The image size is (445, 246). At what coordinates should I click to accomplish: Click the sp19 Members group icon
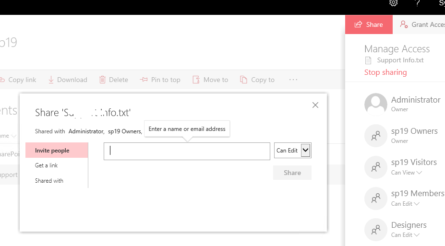[x=375, y=198]
